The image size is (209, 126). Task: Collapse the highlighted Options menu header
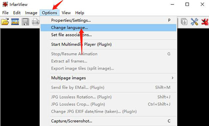[49, 13]
